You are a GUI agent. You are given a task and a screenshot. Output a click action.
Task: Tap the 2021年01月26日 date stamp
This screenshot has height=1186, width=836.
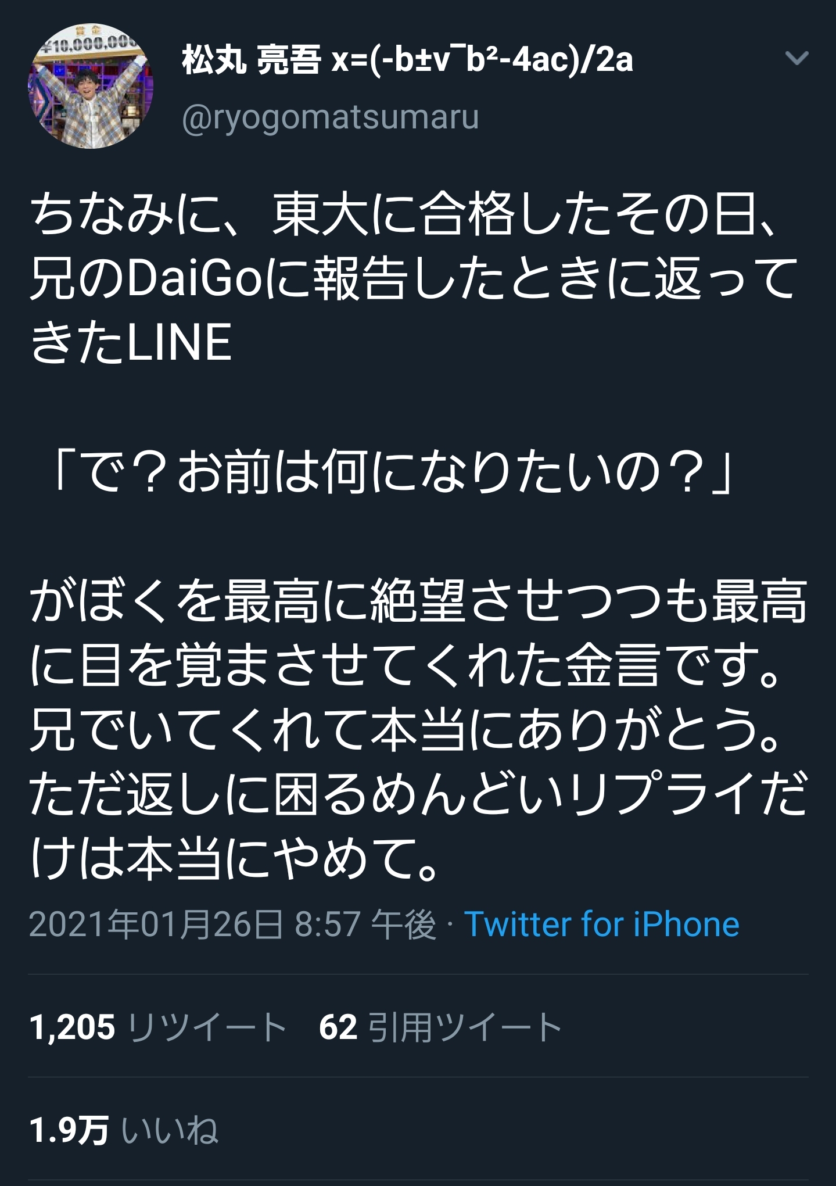156,924
